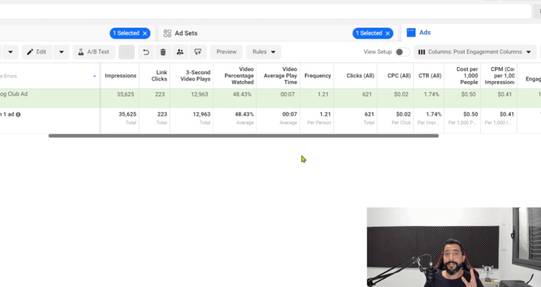Sort by CPM column header
Image resolution: width=541 pixels, height=287 pixels.
point(500,76)
